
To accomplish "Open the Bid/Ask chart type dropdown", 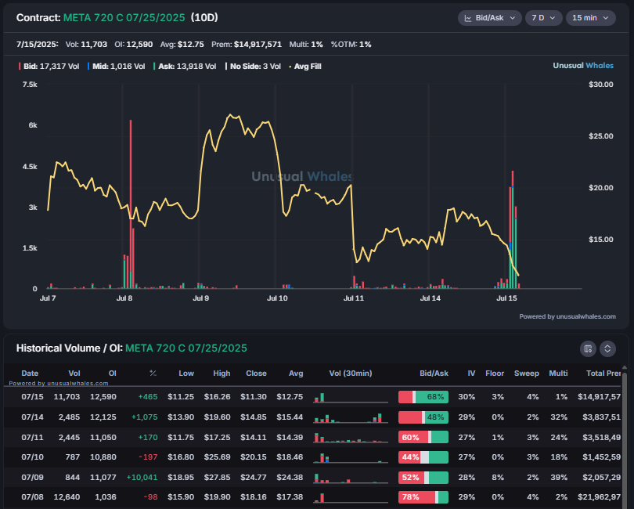I will pyautogui.click(x=489, y=18).
